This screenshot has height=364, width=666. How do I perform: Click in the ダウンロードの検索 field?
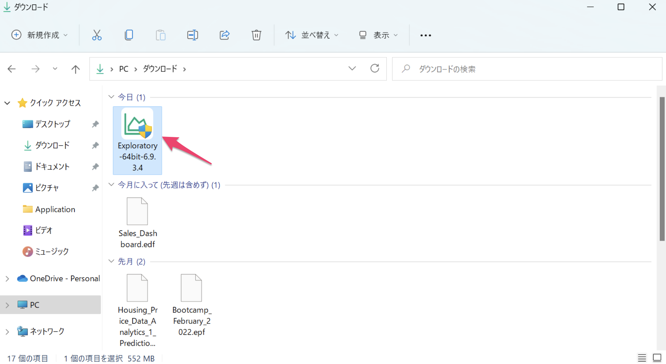pyautogui.click(x=527, y=69)
